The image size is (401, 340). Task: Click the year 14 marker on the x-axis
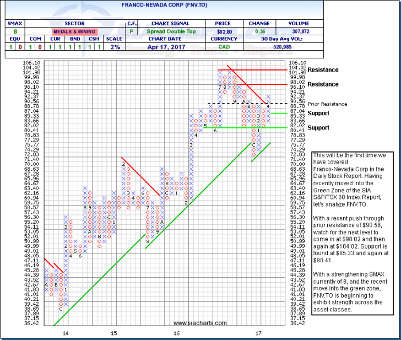point(66,333)
